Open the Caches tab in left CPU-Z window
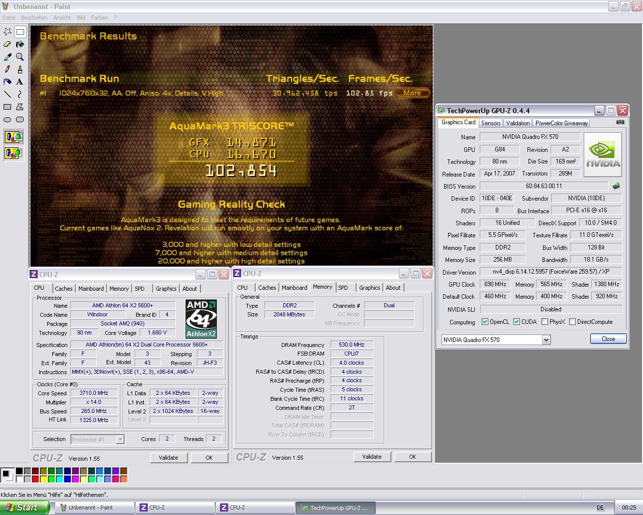The height and width of the screenshot is (515, 643). pyautogui.click(x=64, y=289)
